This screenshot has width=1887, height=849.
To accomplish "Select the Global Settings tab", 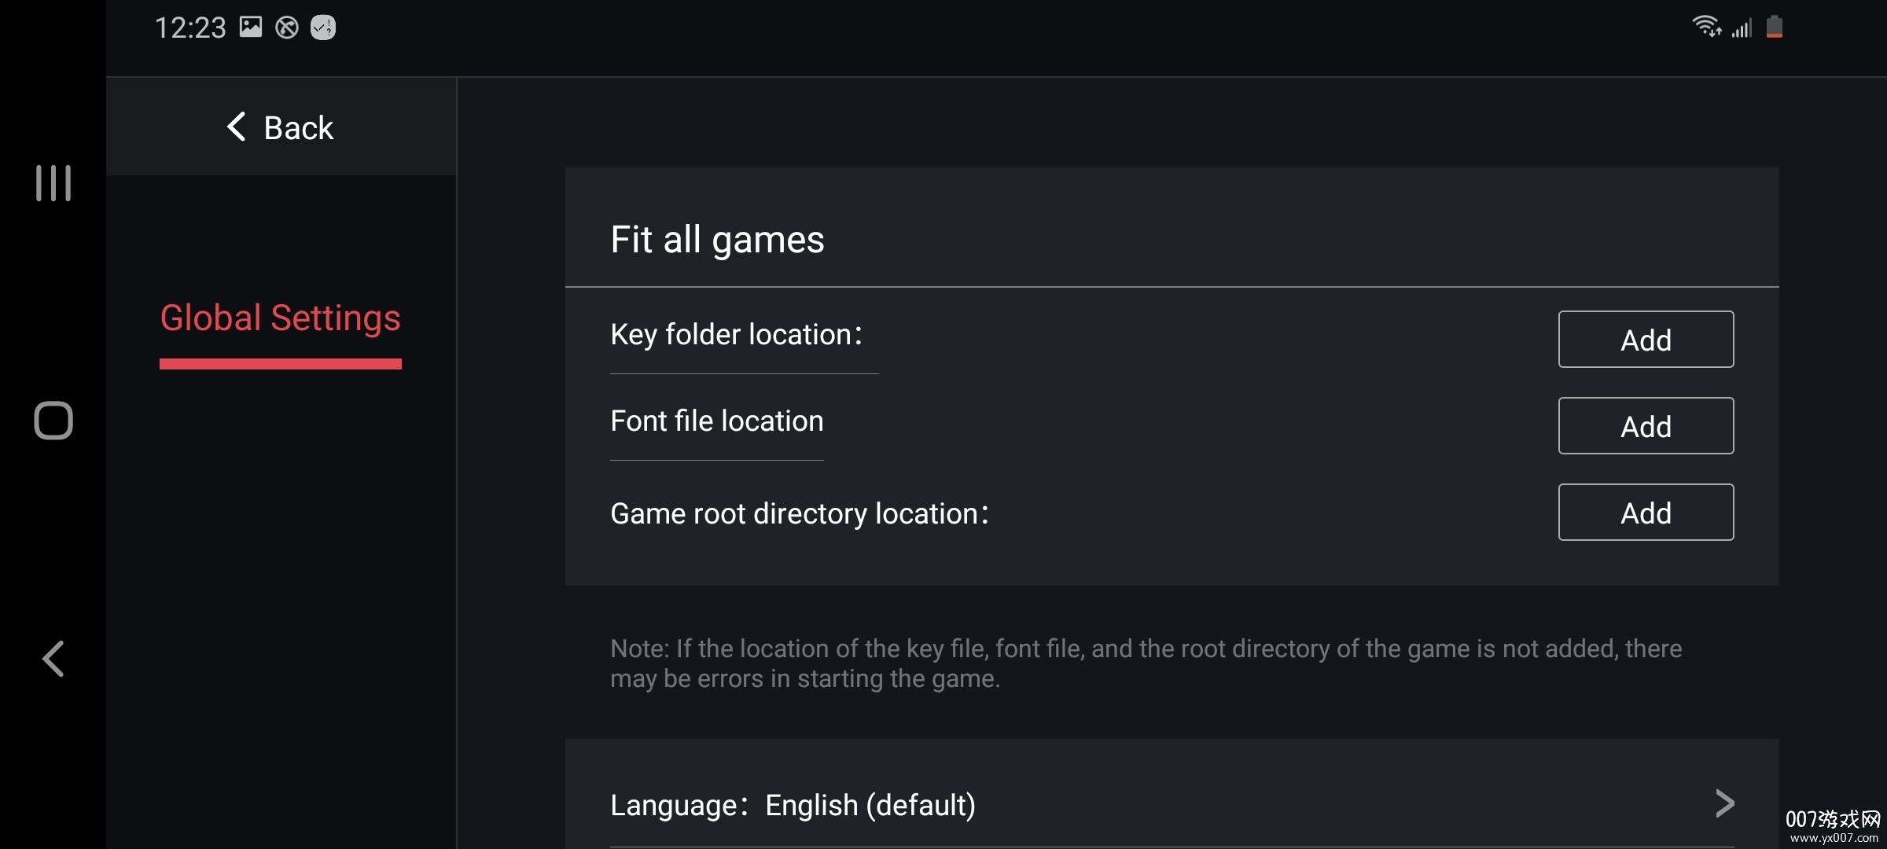I will coord(281,319).
